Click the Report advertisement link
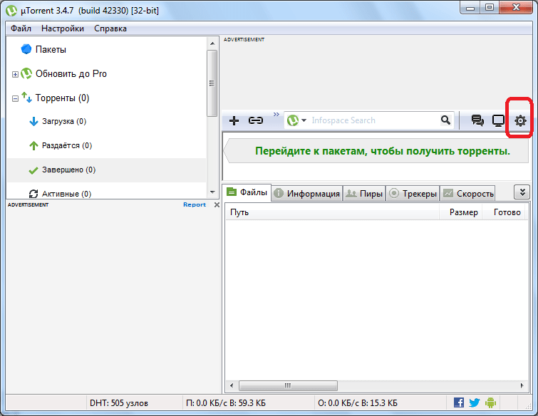 (195, 204)
